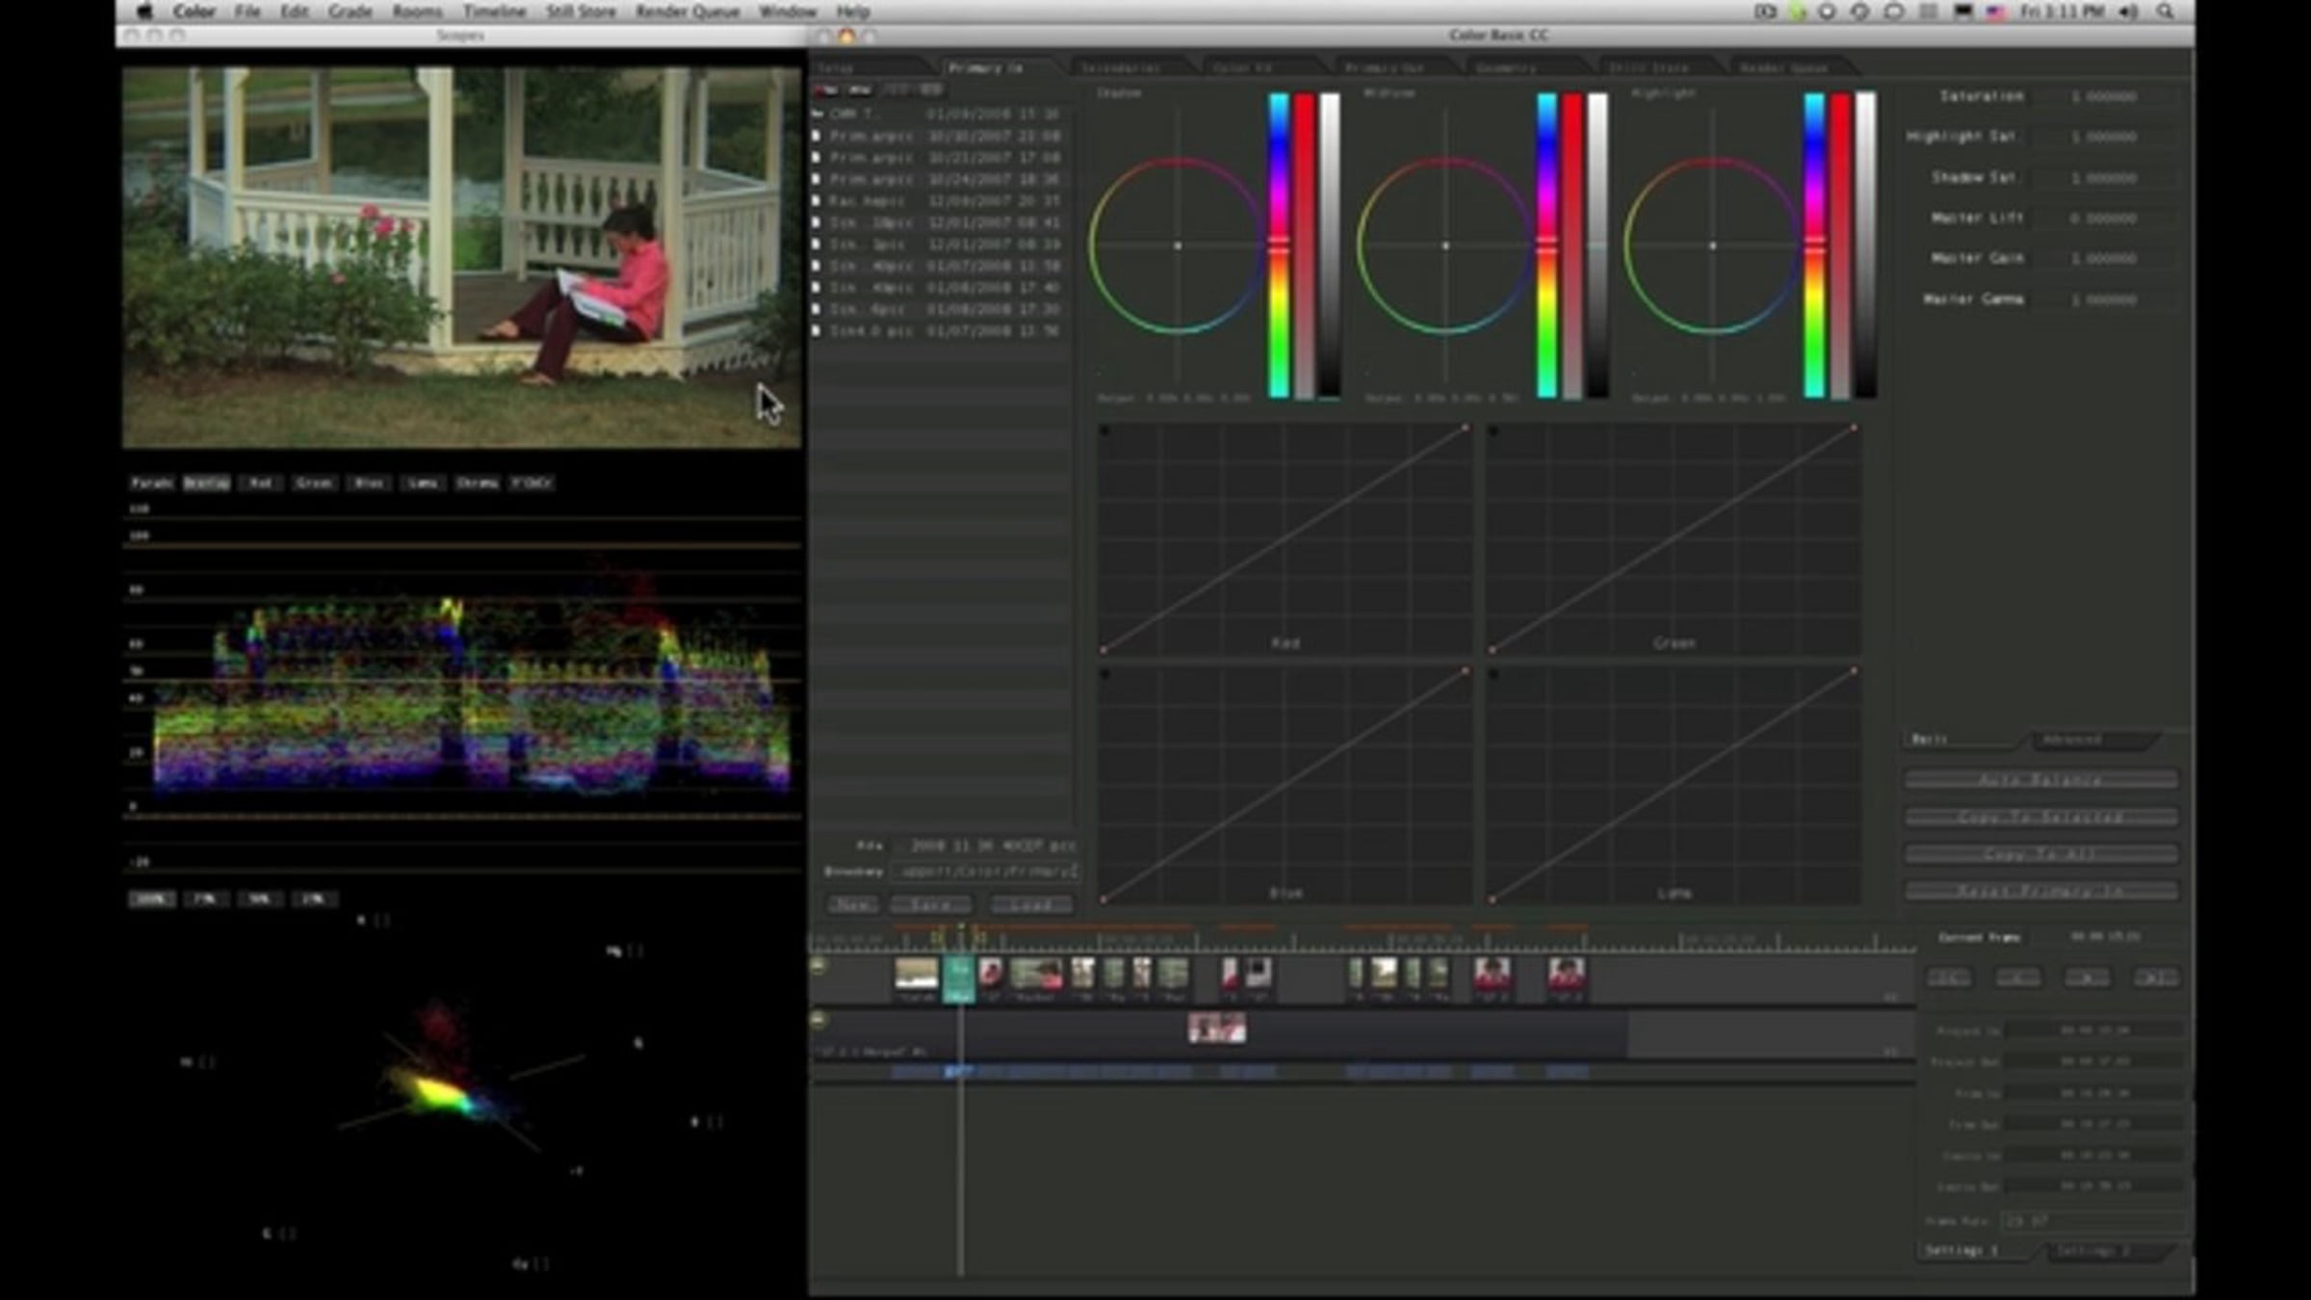Click the step-back transport button
Image resolution: width=2311 pixels, height=1300 pixels.
tap(2017, 977)
